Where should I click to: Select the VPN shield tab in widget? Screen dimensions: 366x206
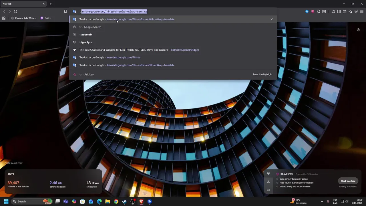click(268, 173)
